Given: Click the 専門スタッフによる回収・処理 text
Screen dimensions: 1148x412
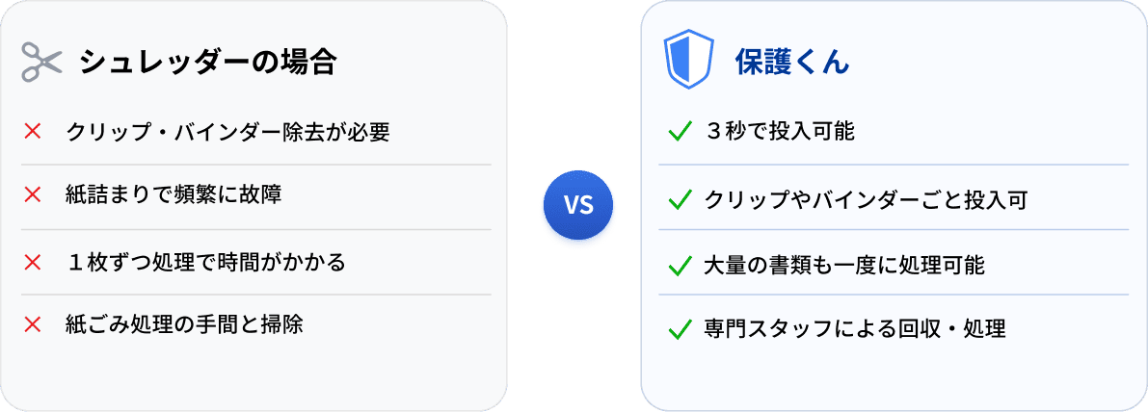Looking at the screenshot, I should 855,329.
